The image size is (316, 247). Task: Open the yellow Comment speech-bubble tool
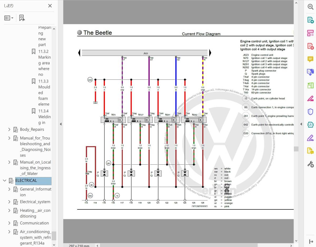[310, 59]
